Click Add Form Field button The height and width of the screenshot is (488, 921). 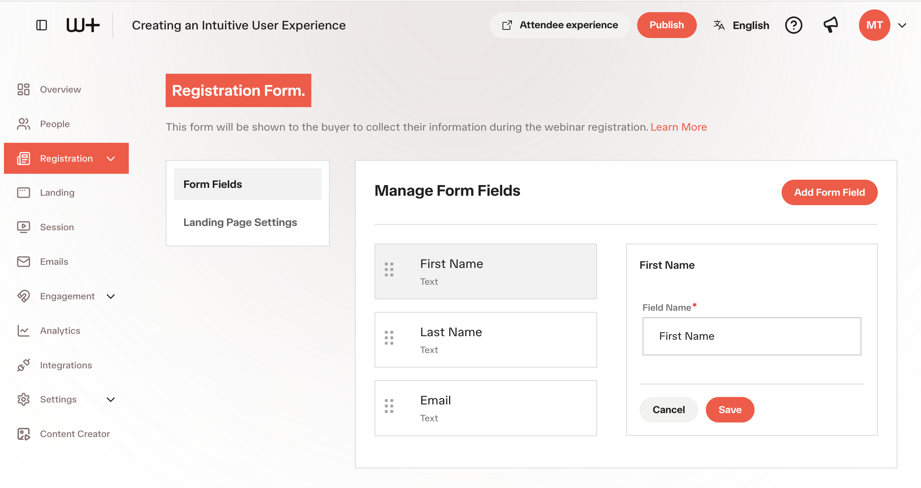(x=830, y=192)
